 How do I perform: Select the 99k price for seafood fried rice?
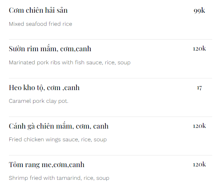pyautogui.click(x=199, y=10)
